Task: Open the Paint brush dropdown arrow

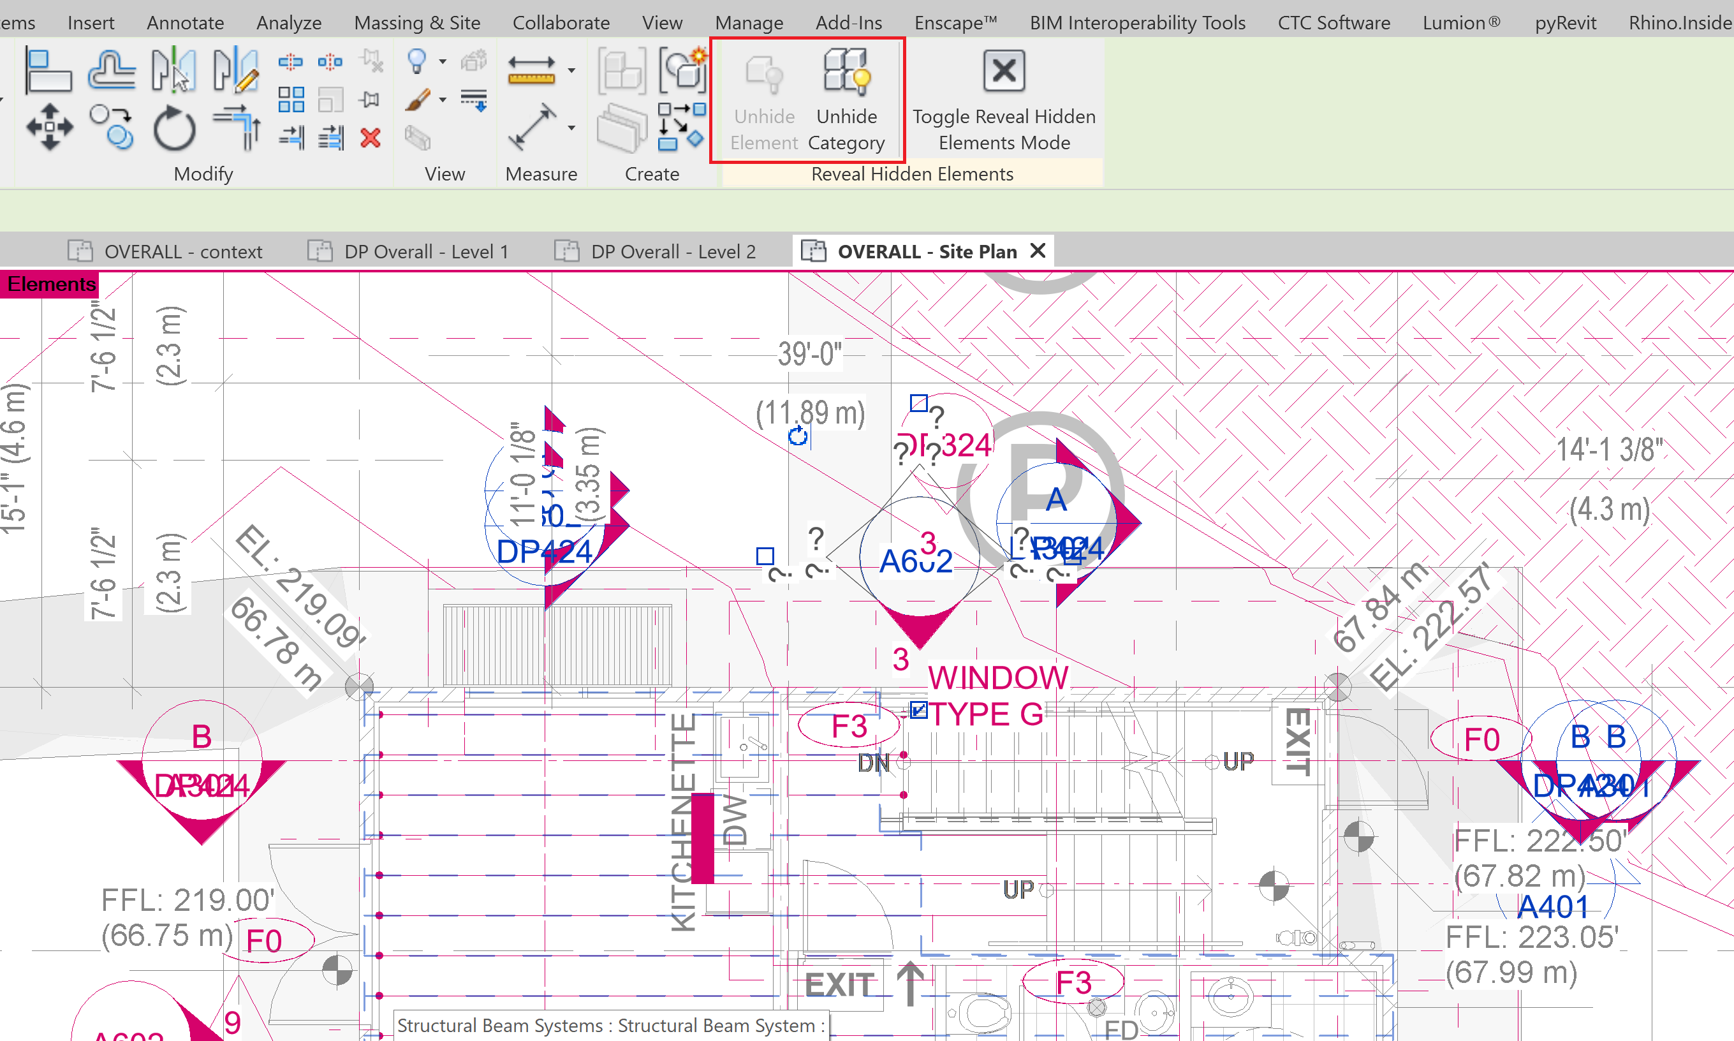Action: coord(443,100)
